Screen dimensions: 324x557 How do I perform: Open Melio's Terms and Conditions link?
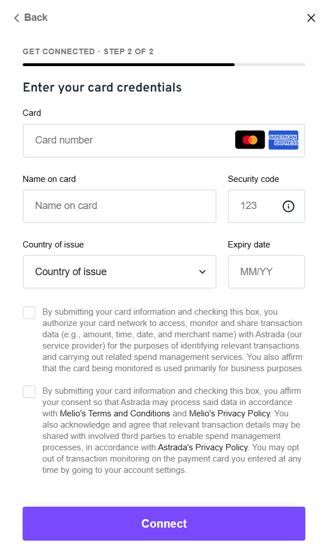[115, 414]
